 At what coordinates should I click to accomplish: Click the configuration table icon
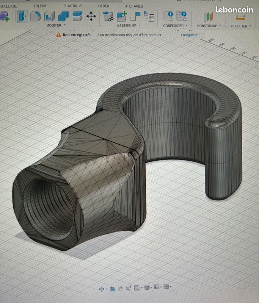pyautogui.click(x=181, y=16)
